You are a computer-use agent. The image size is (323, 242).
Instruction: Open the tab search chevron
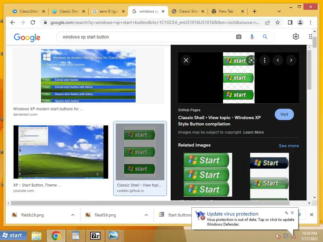(x=279, y=11)
